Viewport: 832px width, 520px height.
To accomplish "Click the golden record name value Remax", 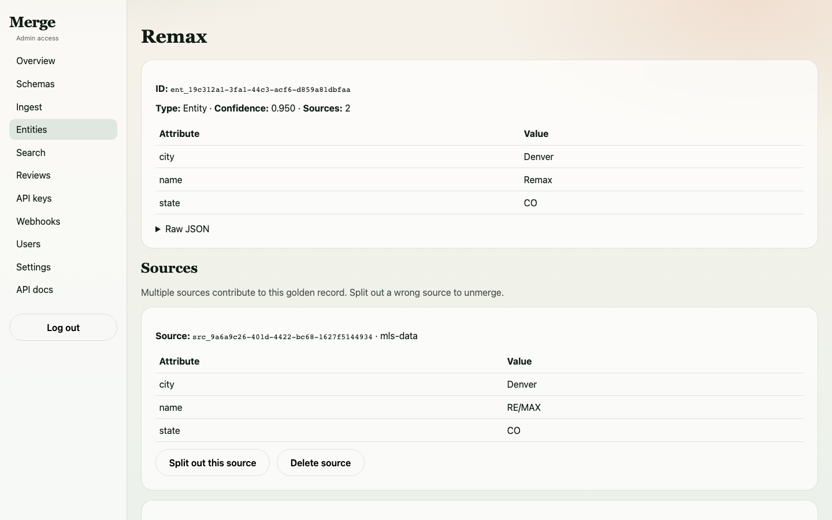I will 538,180.
